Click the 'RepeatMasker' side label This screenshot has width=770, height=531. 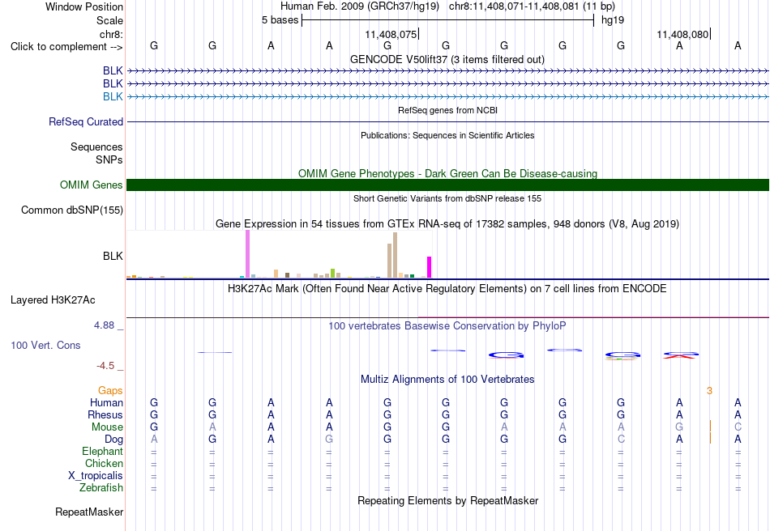point(89,512)
